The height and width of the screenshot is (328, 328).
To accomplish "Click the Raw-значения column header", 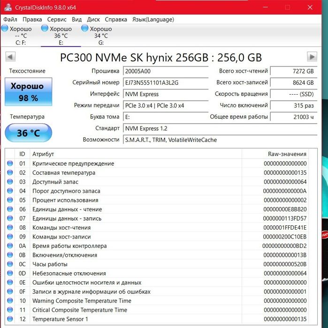I will pyautogui.click(x=275, y=154).
